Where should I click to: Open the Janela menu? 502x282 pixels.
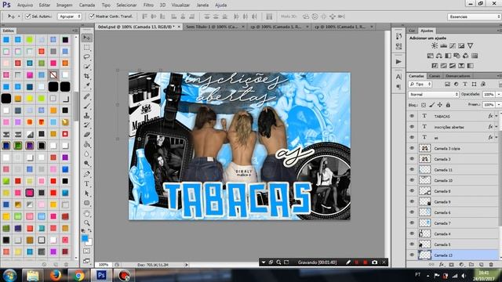(x=202, y=5)
